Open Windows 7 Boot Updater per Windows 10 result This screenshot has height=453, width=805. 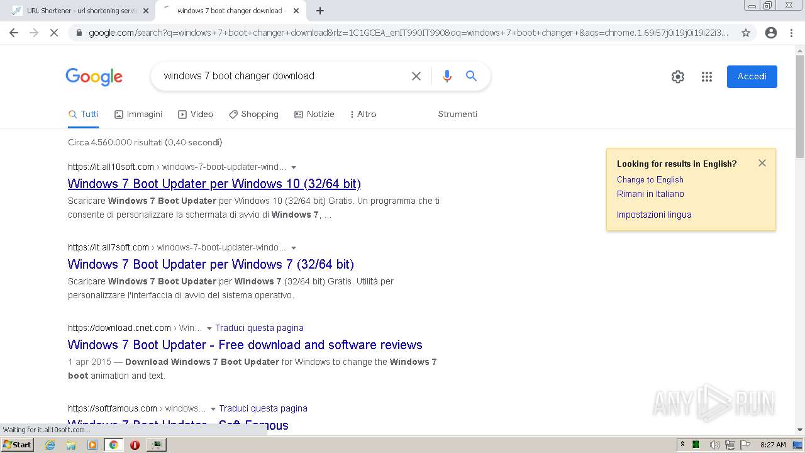click(214, 184)
